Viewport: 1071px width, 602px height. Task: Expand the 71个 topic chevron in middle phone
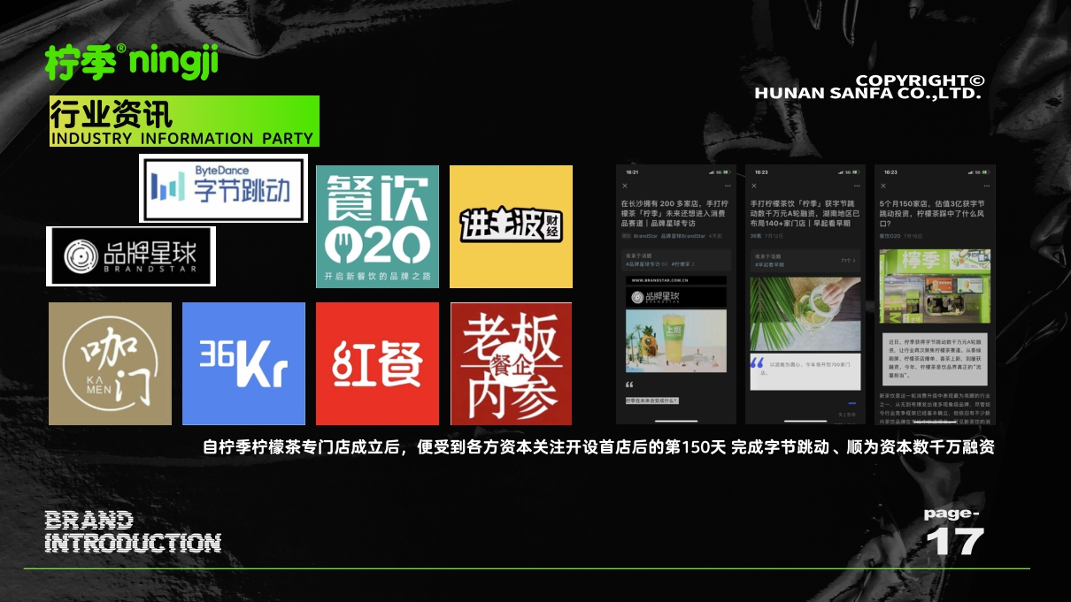[x=857, y=261]
